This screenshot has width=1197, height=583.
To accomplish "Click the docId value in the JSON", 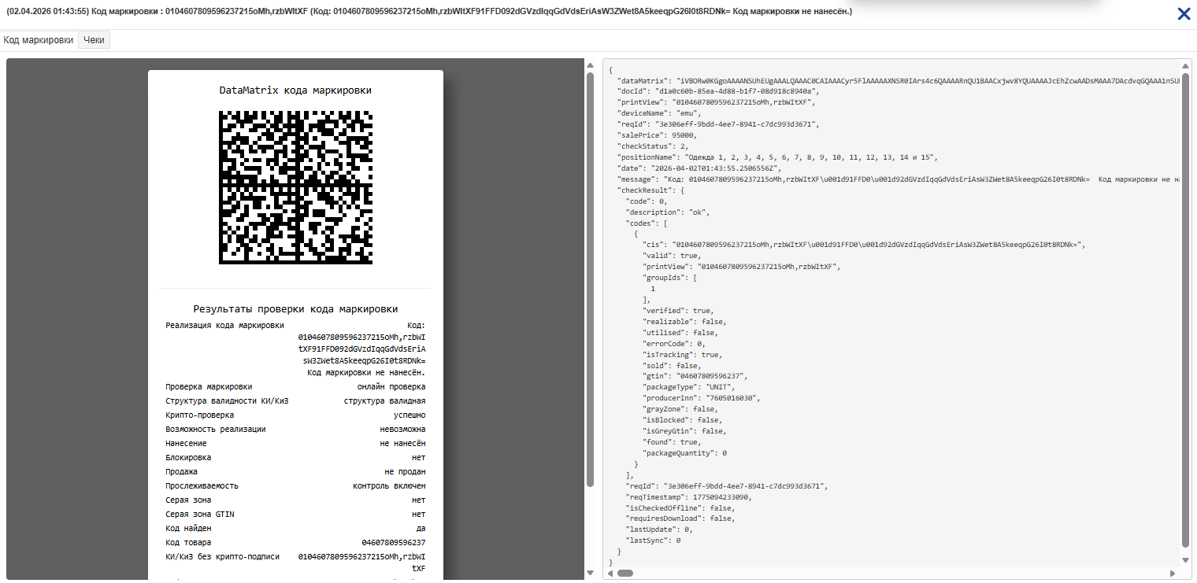I will point(736,91).
